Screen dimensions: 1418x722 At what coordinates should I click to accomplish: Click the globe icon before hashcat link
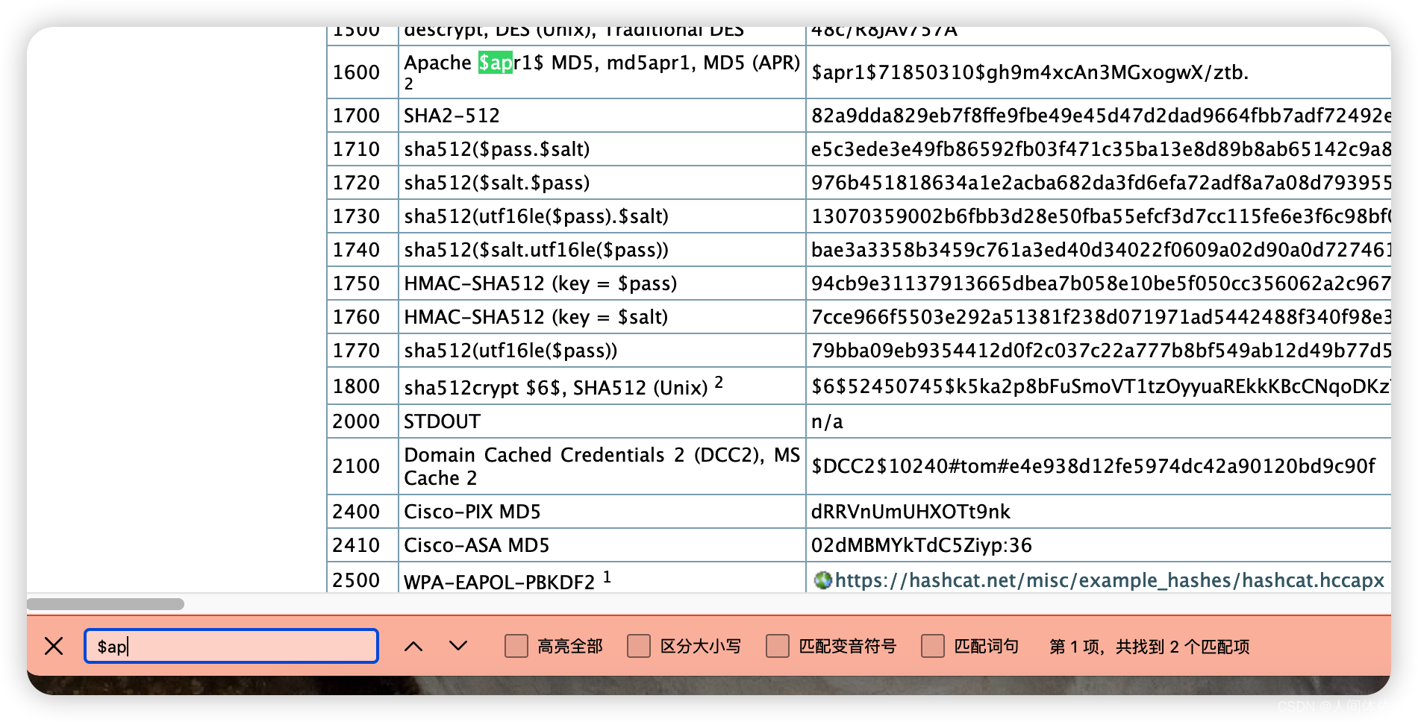tap(822, 580)
